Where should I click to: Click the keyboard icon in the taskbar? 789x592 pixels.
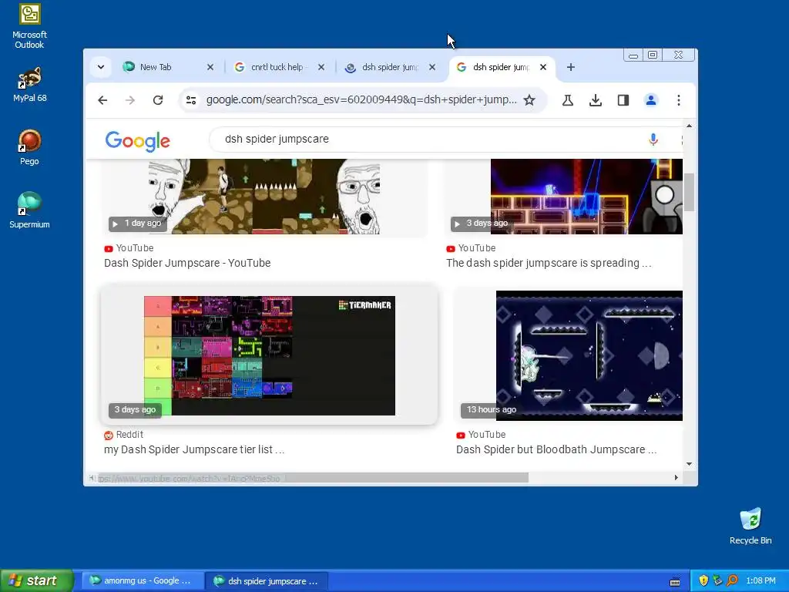[x=675, y=582]
